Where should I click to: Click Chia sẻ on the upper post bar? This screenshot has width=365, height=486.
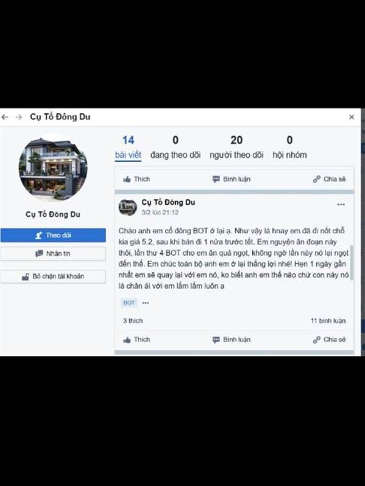329,179
